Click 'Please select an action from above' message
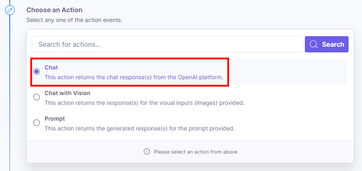 (x=195, y=152)
